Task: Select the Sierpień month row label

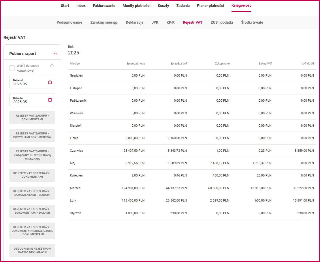Action: (x=76, y=126)
